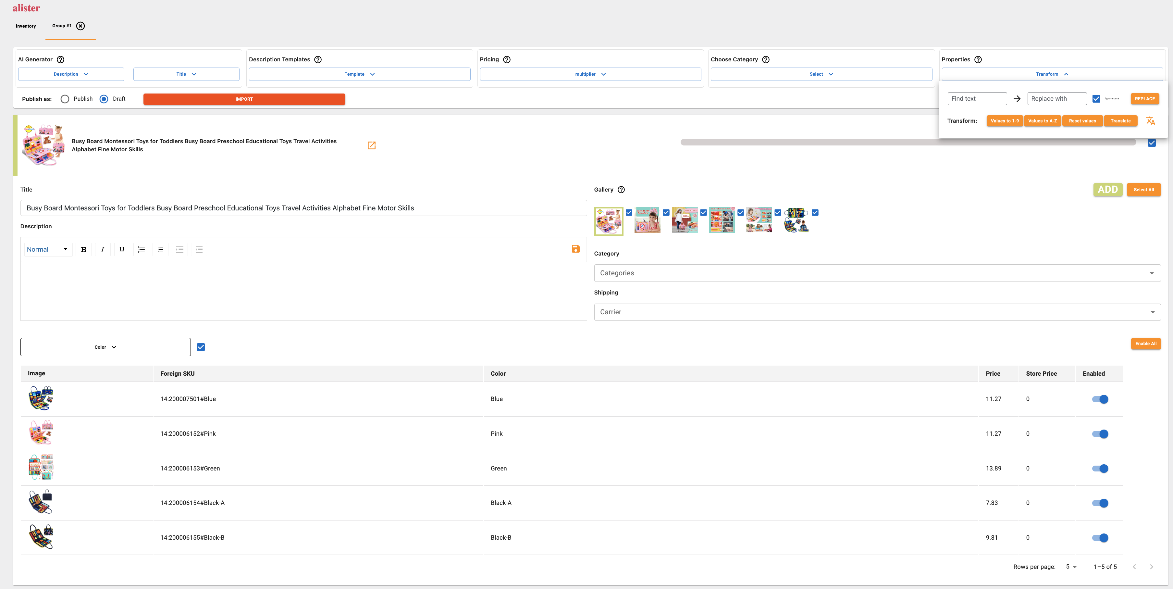This screenshot has width=1173, height=589.
Task: Go to next table page
Action: tap(1152, 567)
